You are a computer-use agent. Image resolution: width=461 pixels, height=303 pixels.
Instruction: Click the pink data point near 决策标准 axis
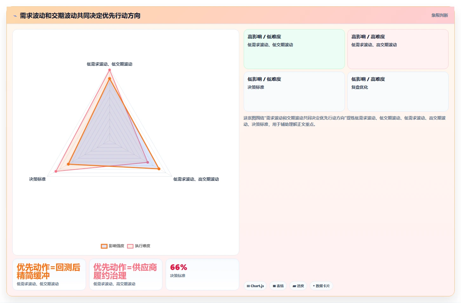[56, 171]
